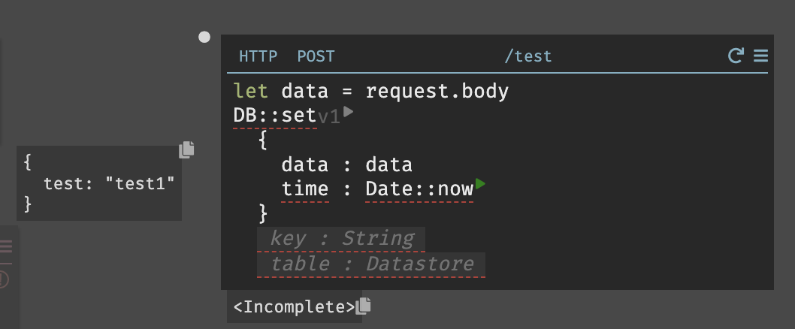This screenshot has height=329, width=795.
Task: Select the DB::set function name
Action: click(275, 116)
